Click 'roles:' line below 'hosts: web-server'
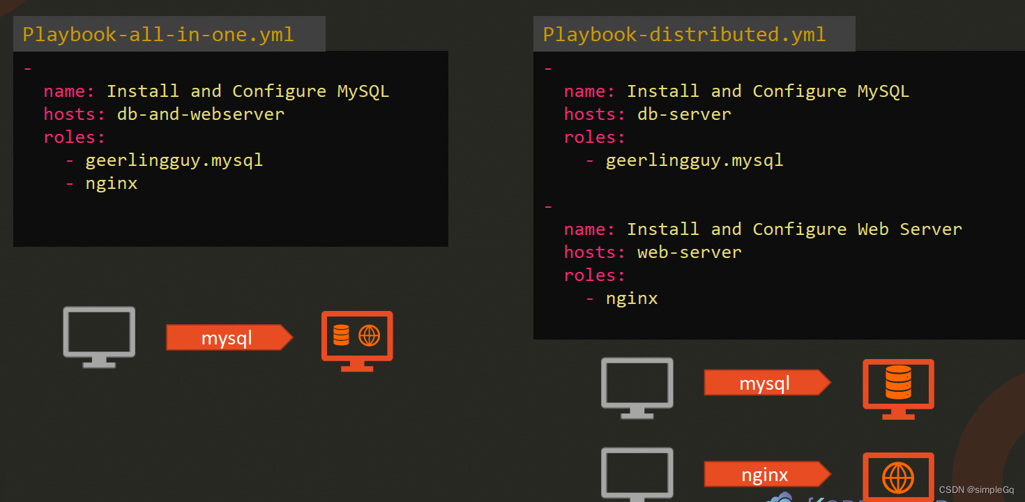Viewport: 1025px width, 502px height. click(x=595, y=275)
